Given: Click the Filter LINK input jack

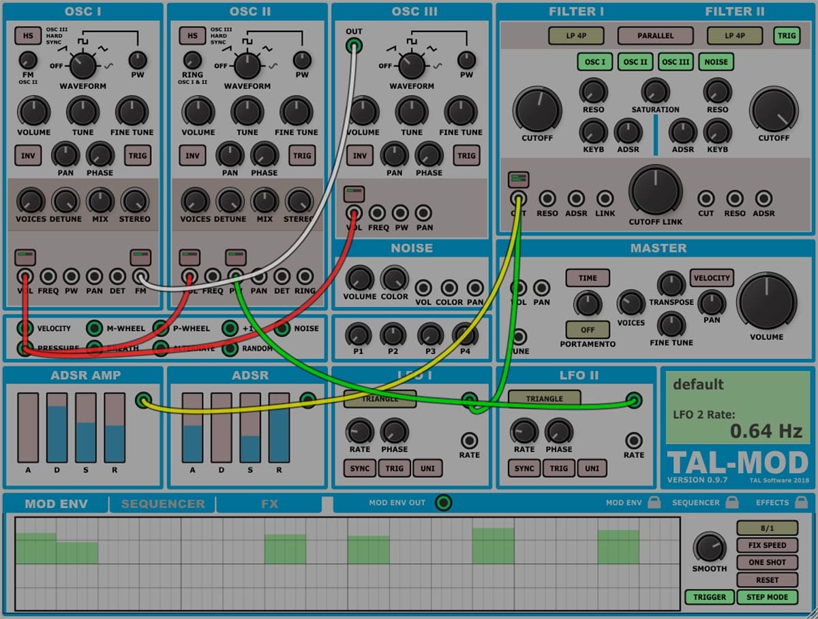Looking at the screenshot, I should coord(605,198).
